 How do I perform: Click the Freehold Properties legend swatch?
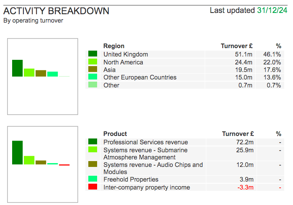pos(93,179)
